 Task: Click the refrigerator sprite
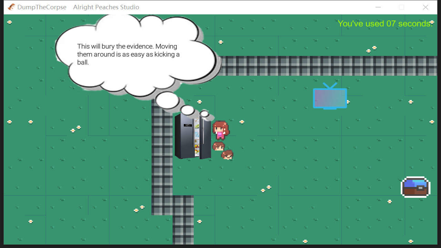click(192, 136)
